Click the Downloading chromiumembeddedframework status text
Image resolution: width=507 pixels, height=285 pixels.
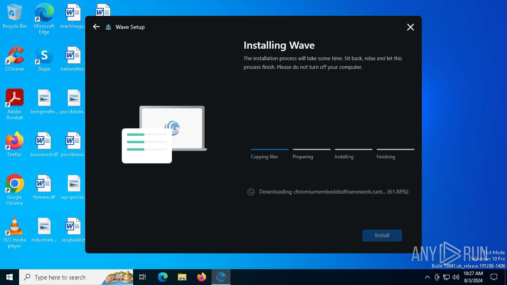[x=334, y=192]
